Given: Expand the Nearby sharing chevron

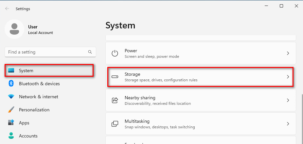Looking at the screenshot, I should coord(288,100).
